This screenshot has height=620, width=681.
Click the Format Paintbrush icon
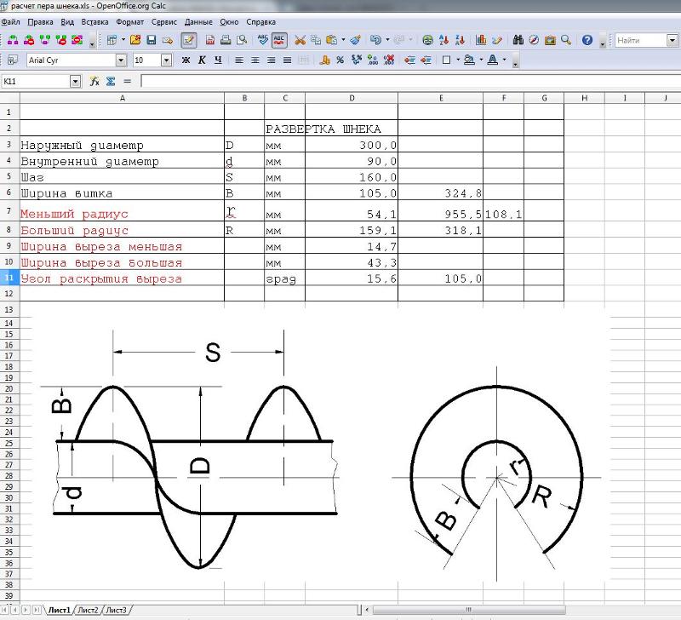(x=356, y=40)
